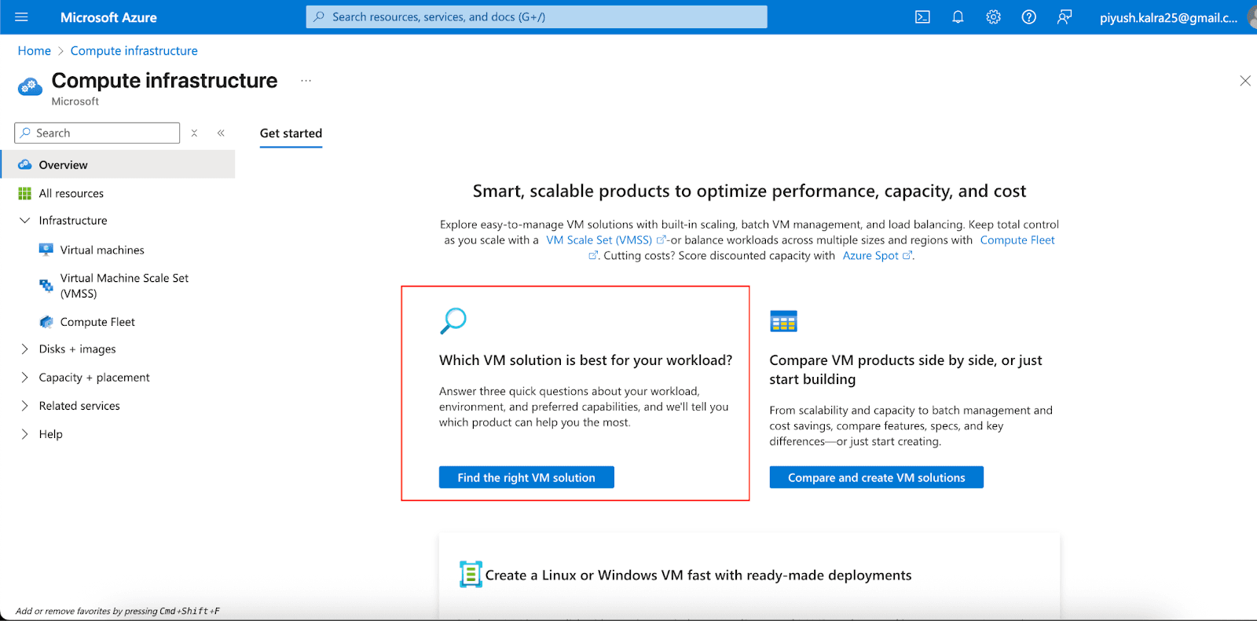1257x621 pixels.
Task: Open the help question mark icon
Action: [1028, 17]
